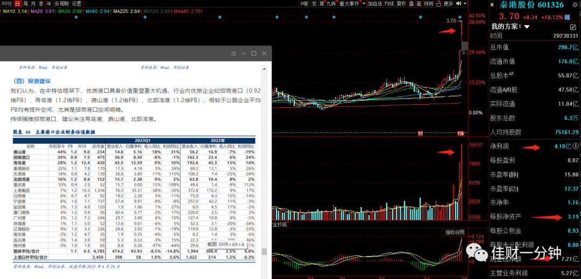
Task: Click the report window scrollbar thumb
Action: (x=264, y=252)
